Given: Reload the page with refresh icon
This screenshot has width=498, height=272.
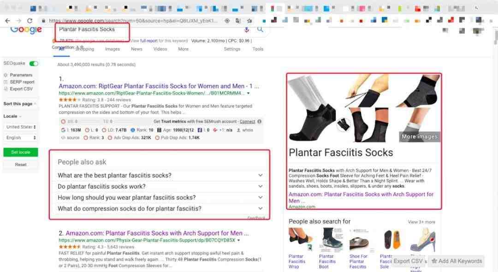Looking at the screenshot, I should pos(30,21).
